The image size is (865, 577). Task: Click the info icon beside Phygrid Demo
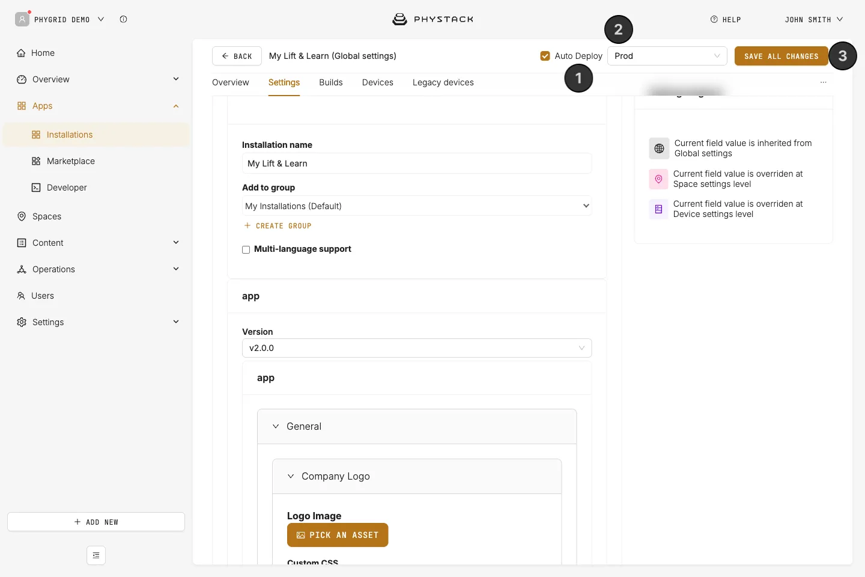tap(123, 19)
